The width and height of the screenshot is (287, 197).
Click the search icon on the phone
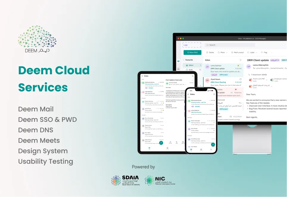(214, 94)
